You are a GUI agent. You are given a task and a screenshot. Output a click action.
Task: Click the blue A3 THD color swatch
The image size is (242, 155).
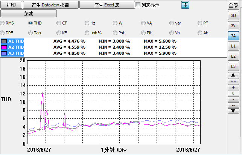[x=4, y=54]
